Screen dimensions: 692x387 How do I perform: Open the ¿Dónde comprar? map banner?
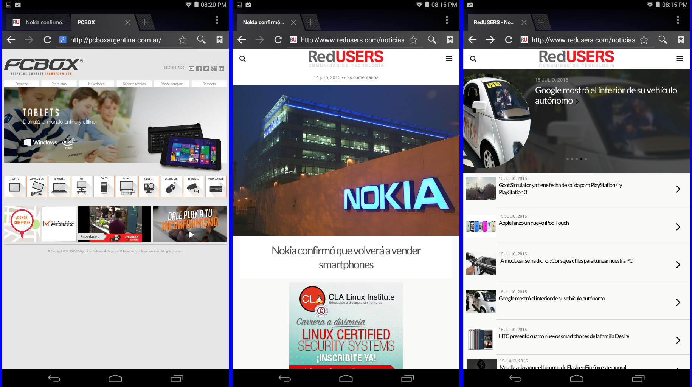[x=22, y=224]
